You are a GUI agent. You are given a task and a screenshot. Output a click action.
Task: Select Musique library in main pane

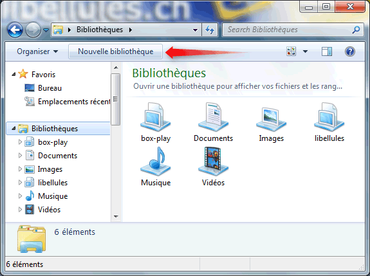pos(156,167)
